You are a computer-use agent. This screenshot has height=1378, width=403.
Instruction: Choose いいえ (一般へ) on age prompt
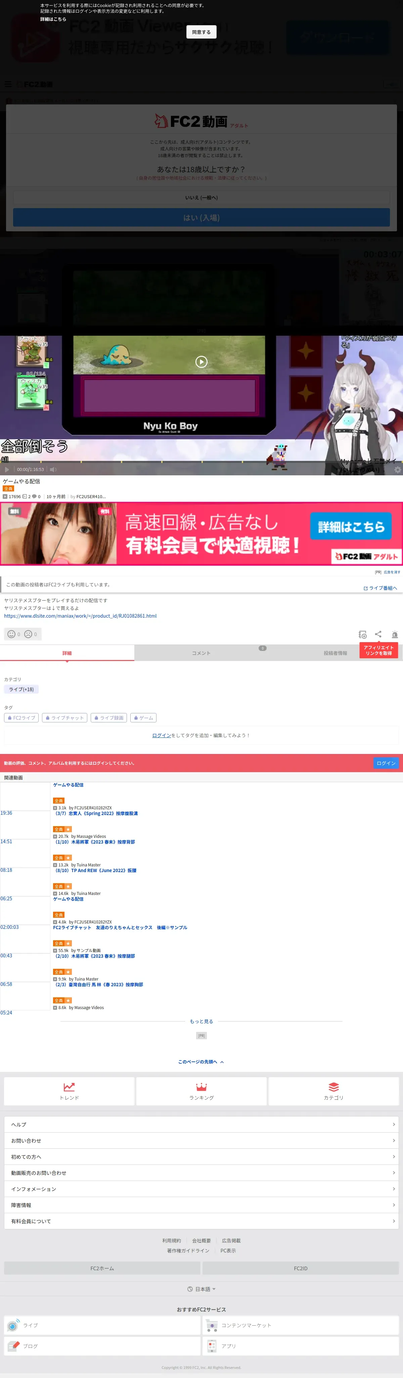pyautogui.click(x=201, y=197)
